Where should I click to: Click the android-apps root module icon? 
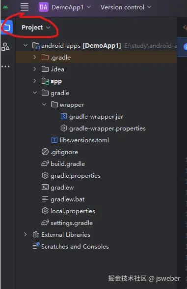[36, 45]
